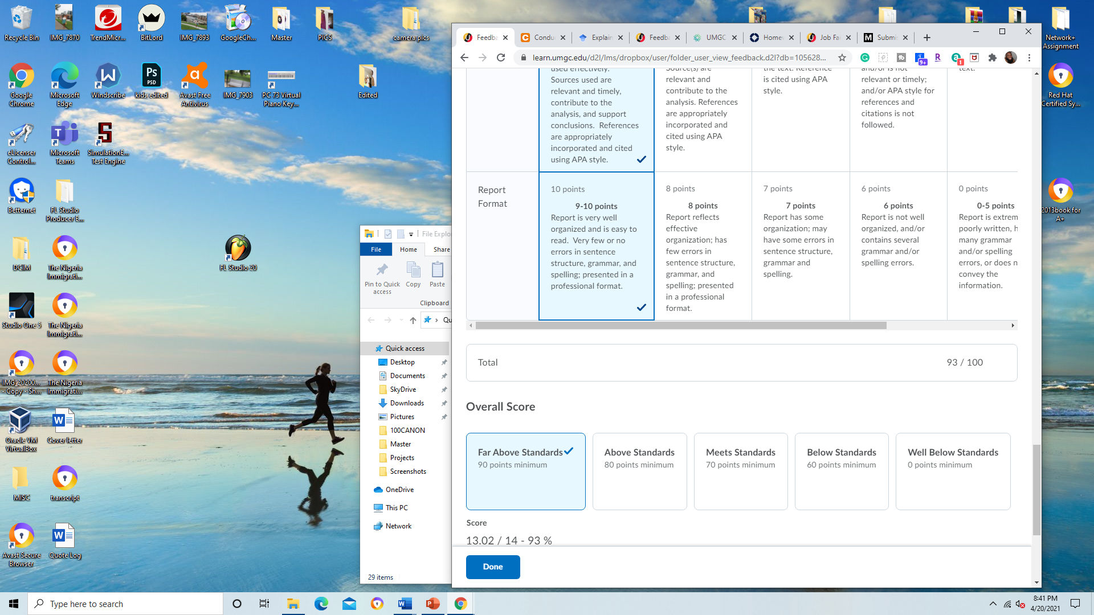1094x615 pixels.
Task: Expand the File Explorer address bar chevron
Action: point(436,320)
